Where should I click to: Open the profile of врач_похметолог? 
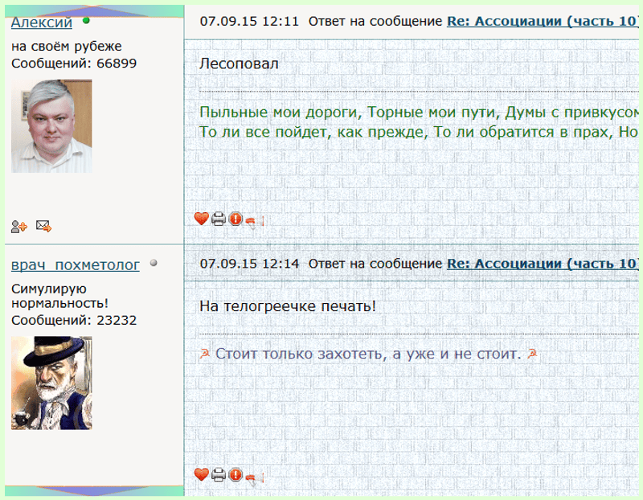pyautogui.click(x=75, y=265)
